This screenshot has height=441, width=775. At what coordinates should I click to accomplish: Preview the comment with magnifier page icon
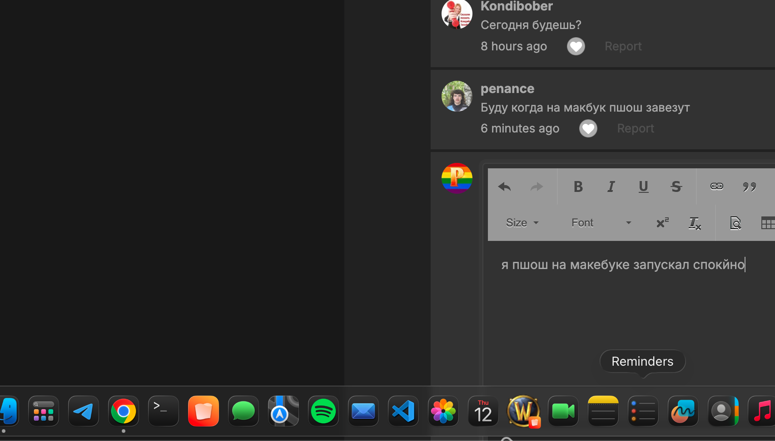pos(735,223)
